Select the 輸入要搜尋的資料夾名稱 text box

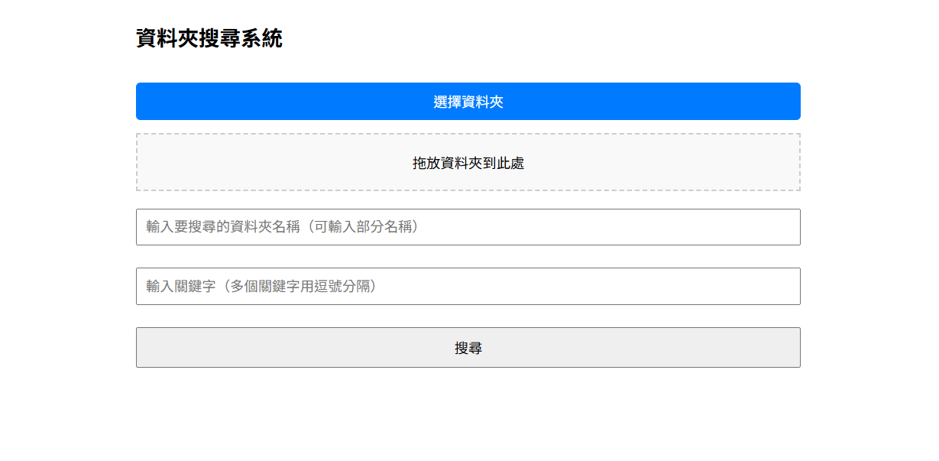(x=468, y=227)
